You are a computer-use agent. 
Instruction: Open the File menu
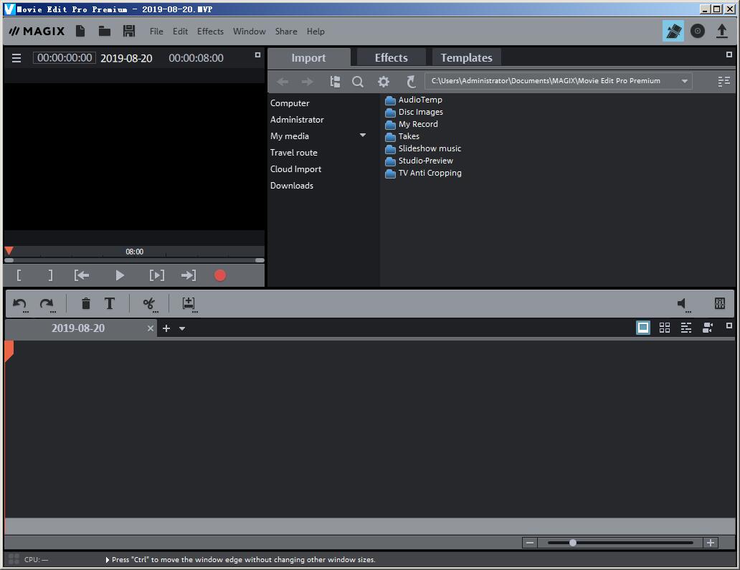(x=156, y=31)
